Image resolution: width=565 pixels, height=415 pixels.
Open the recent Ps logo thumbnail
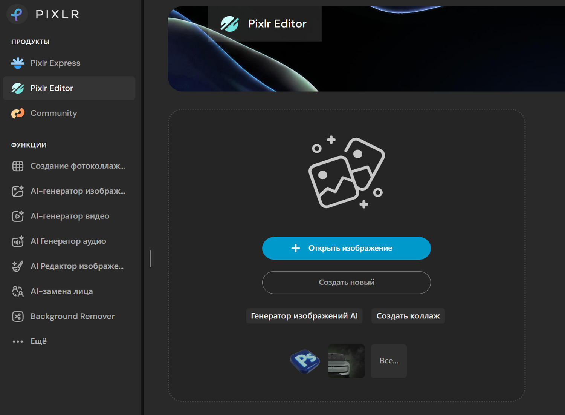coord(304,361)
